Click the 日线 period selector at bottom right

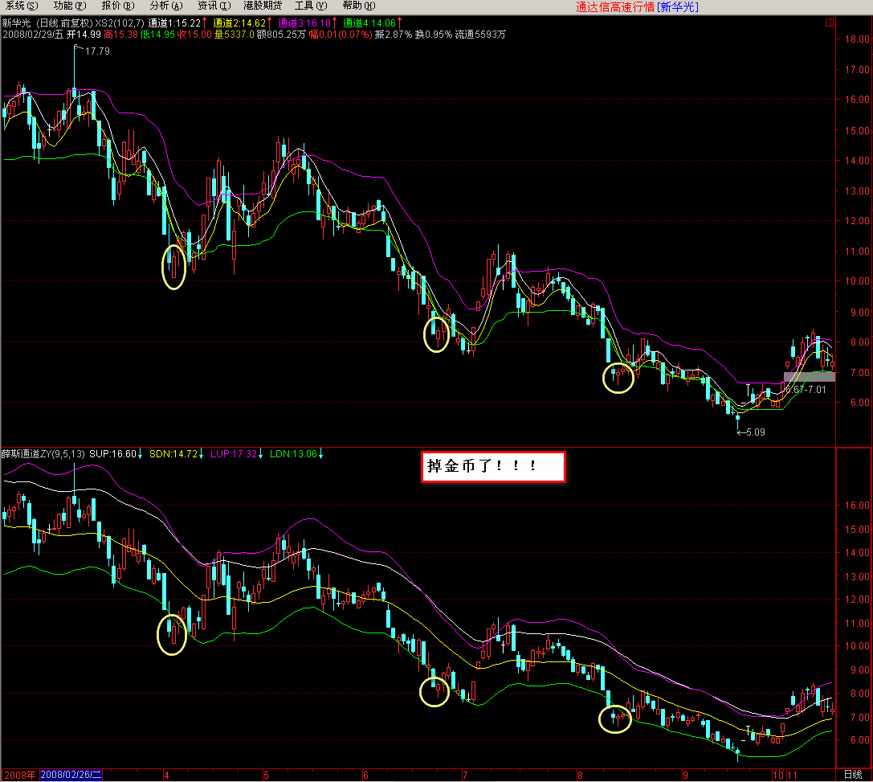click(x=853, y=775)
